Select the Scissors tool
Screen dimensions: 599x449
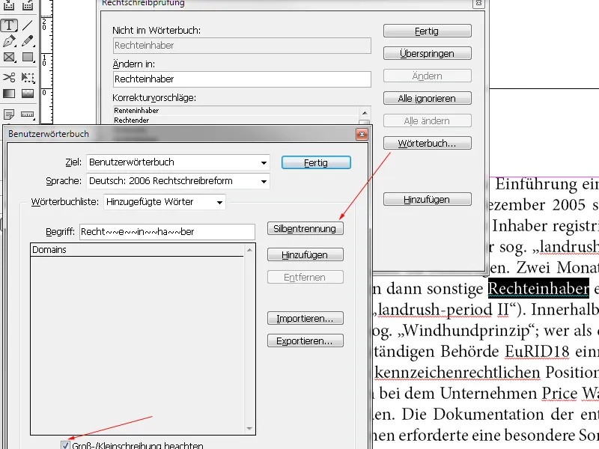[x=9, y=77]
